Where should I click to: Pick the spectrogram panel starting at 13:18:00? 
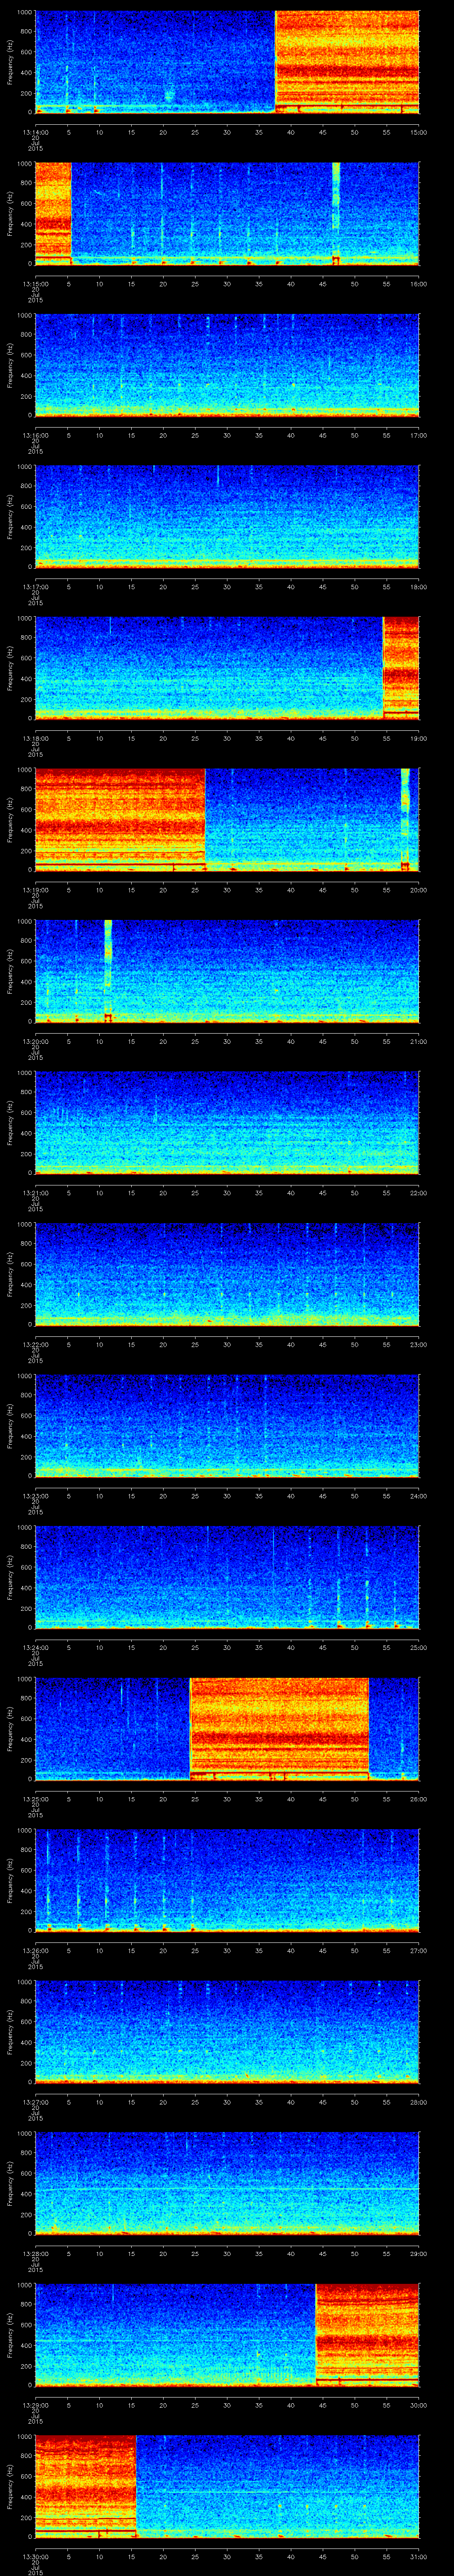[x=227, y=669]
